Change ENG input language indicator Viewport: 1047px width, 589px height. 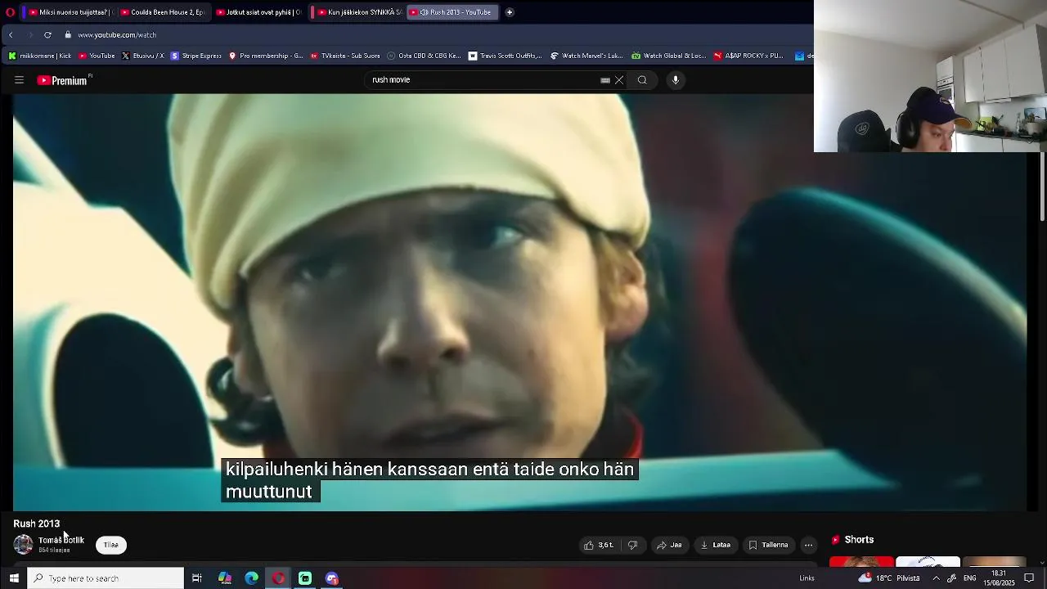pos(969,578)
